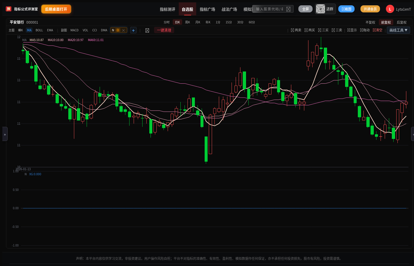Screen dimensions: 414x266
Task: Click the square icon next to 一键清理
Action: pyautogui.click(x=147, y=30)
